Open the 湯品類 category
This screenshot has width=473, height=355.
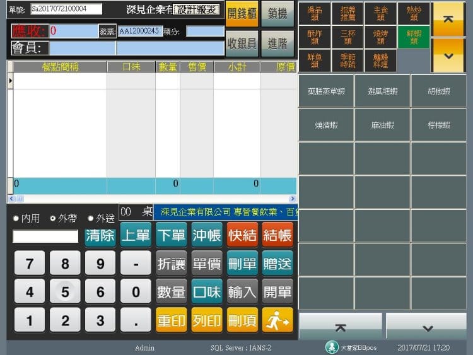tap(314, 14)
